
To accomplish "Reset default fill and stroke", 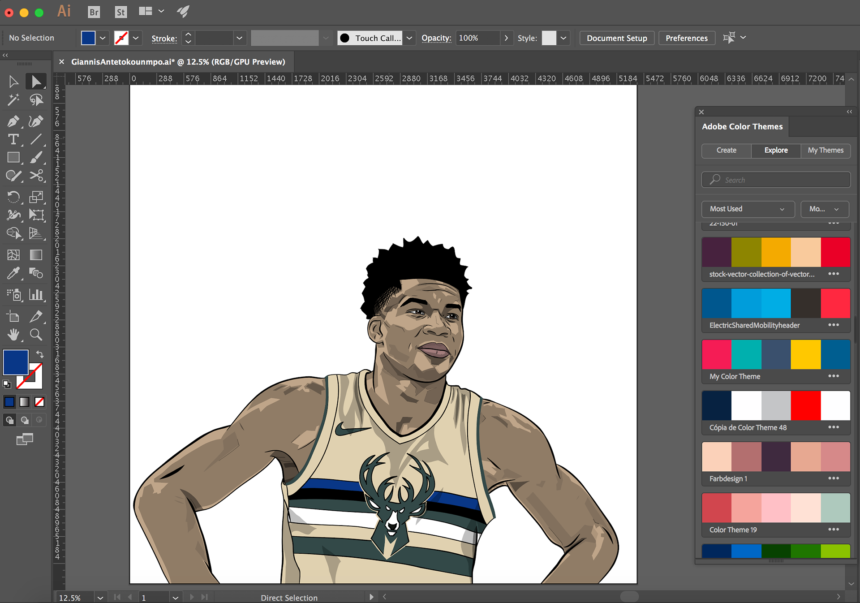I will coord(7,384).
